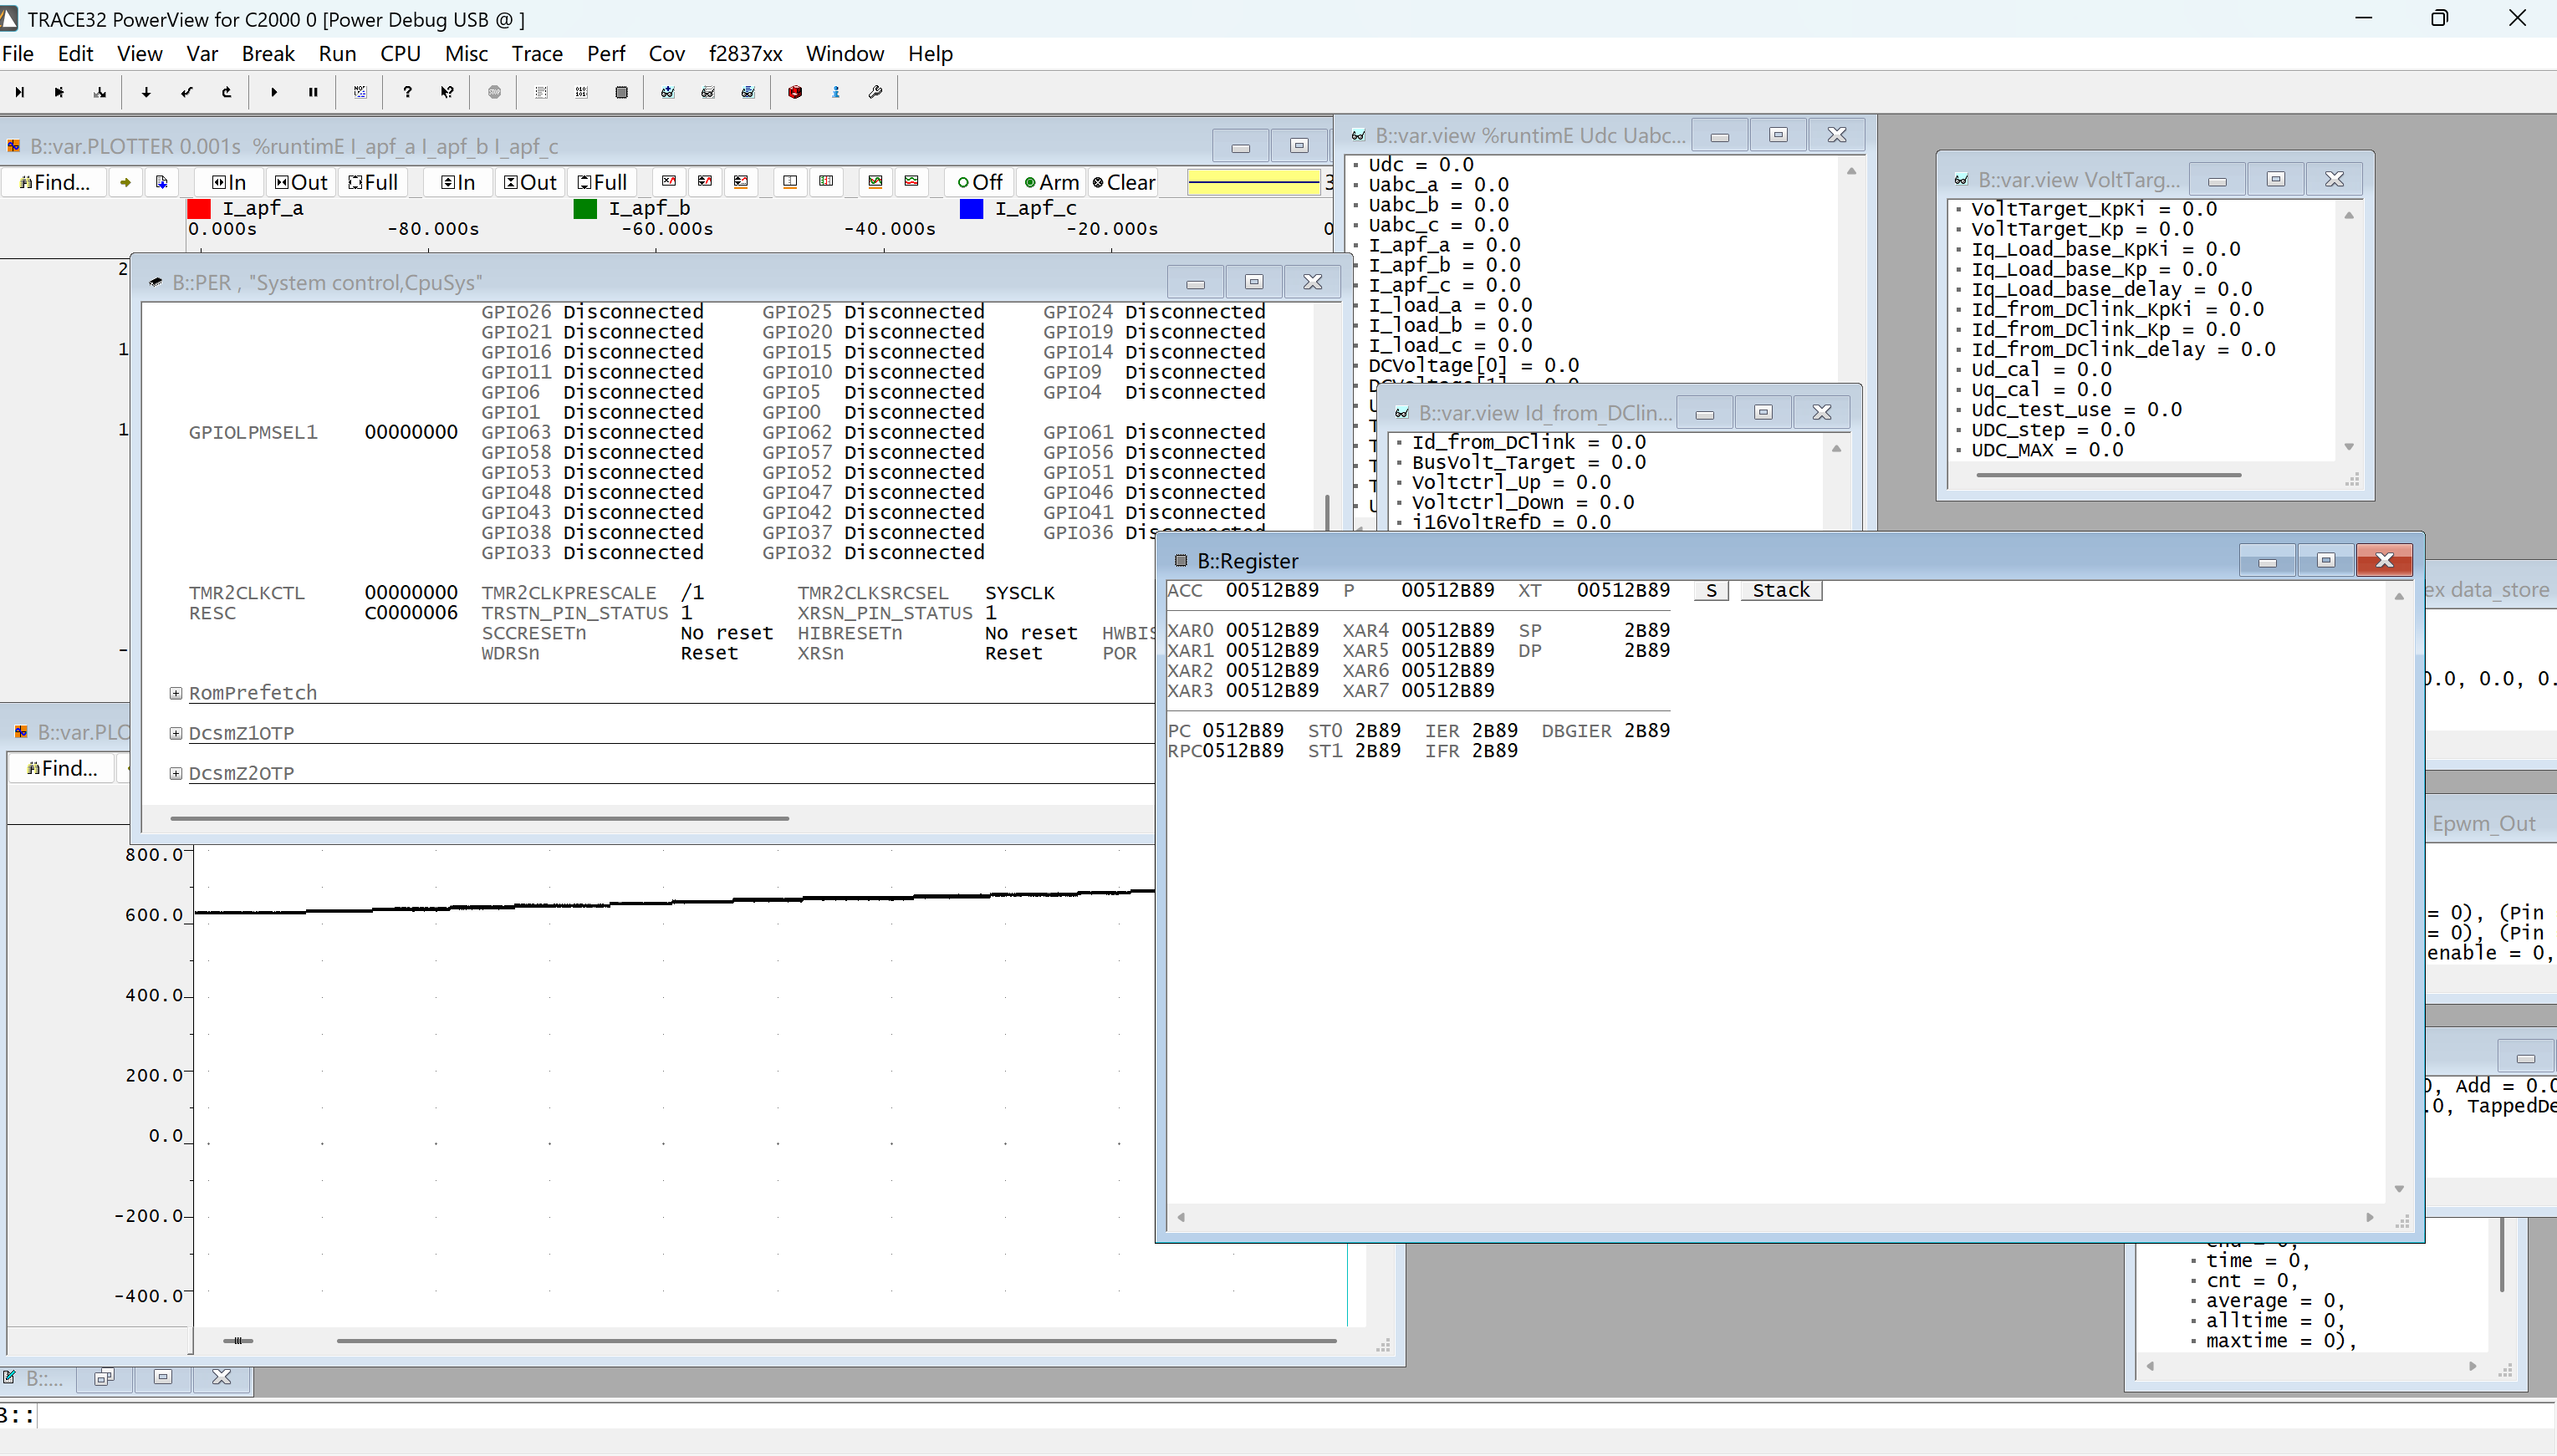
Task: Click the B::Register window title icon
Action: tap(1181, 561)
